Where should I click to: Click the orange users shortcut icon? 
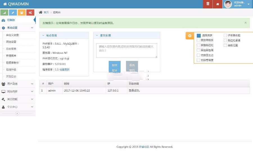[22, 13]
